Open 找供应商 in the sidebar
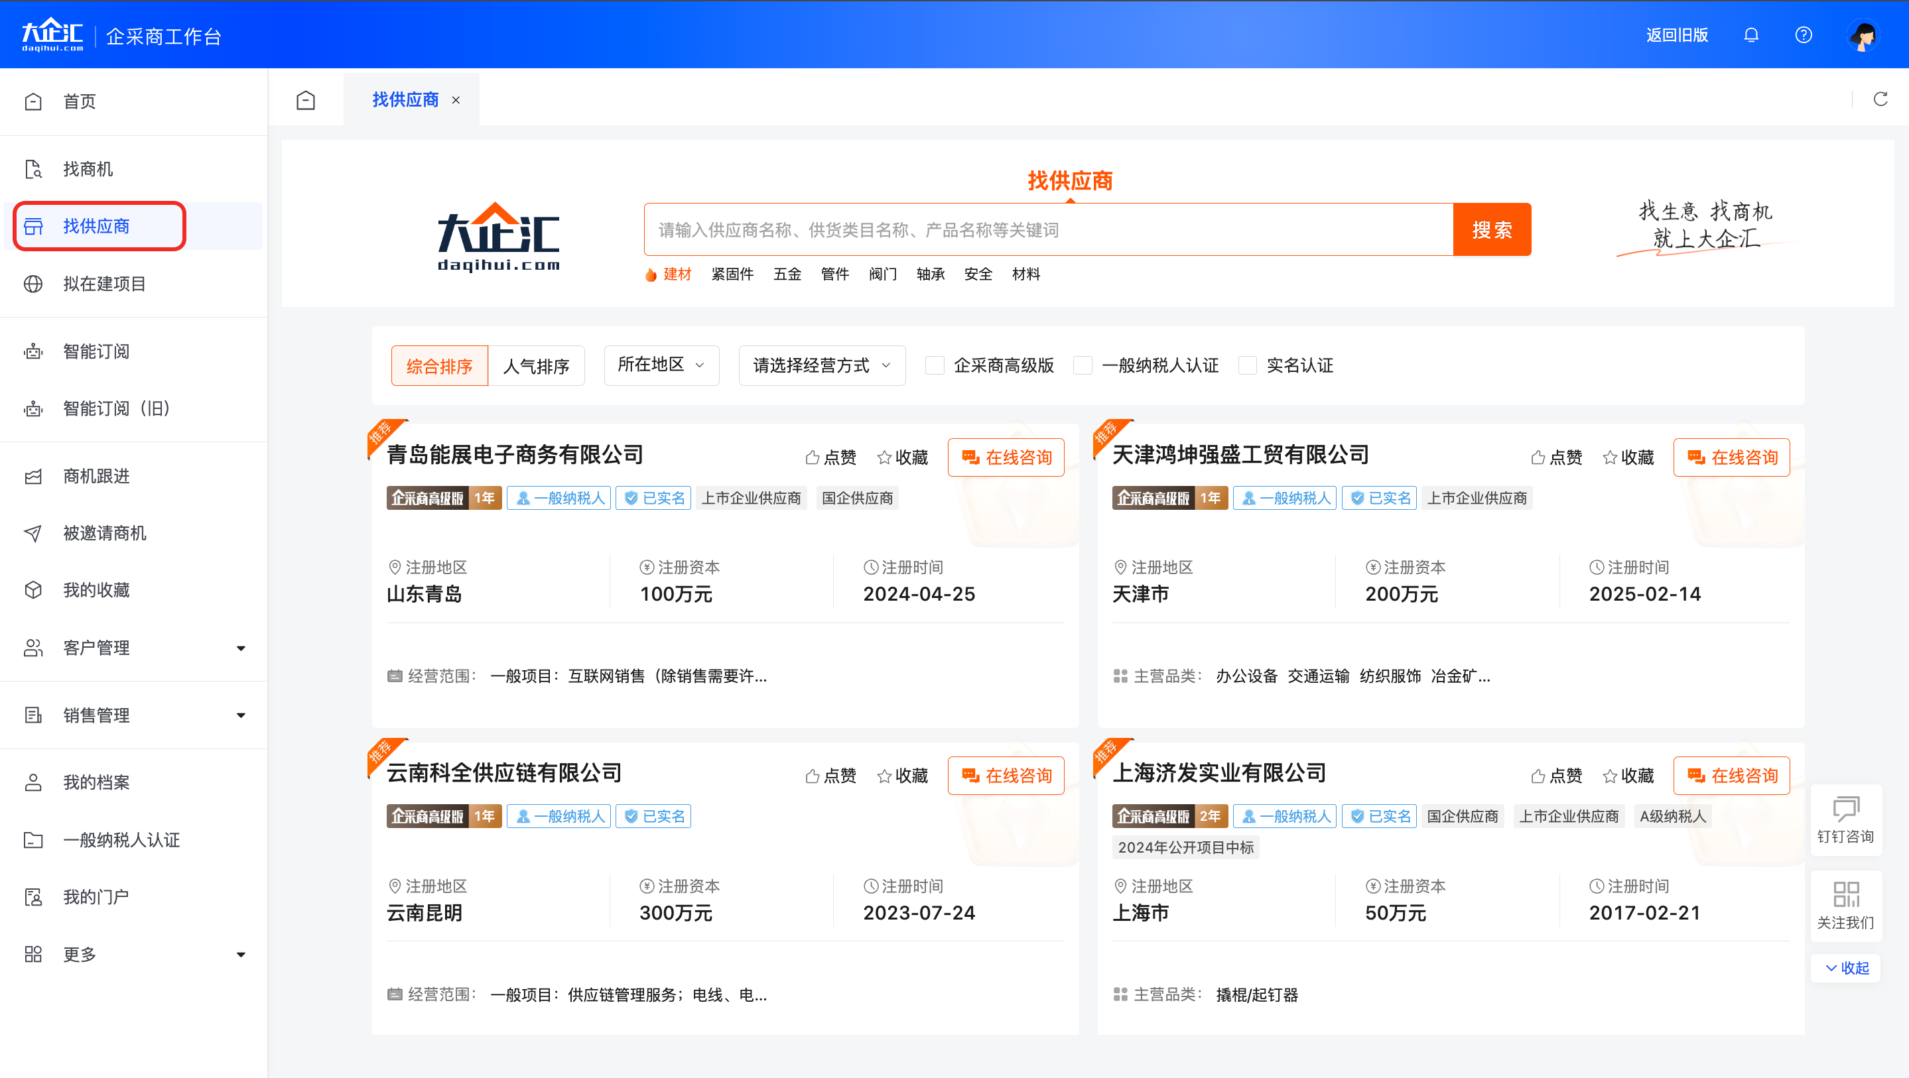Screen dimensions: 1909x1078 click(x=133, y=226)
